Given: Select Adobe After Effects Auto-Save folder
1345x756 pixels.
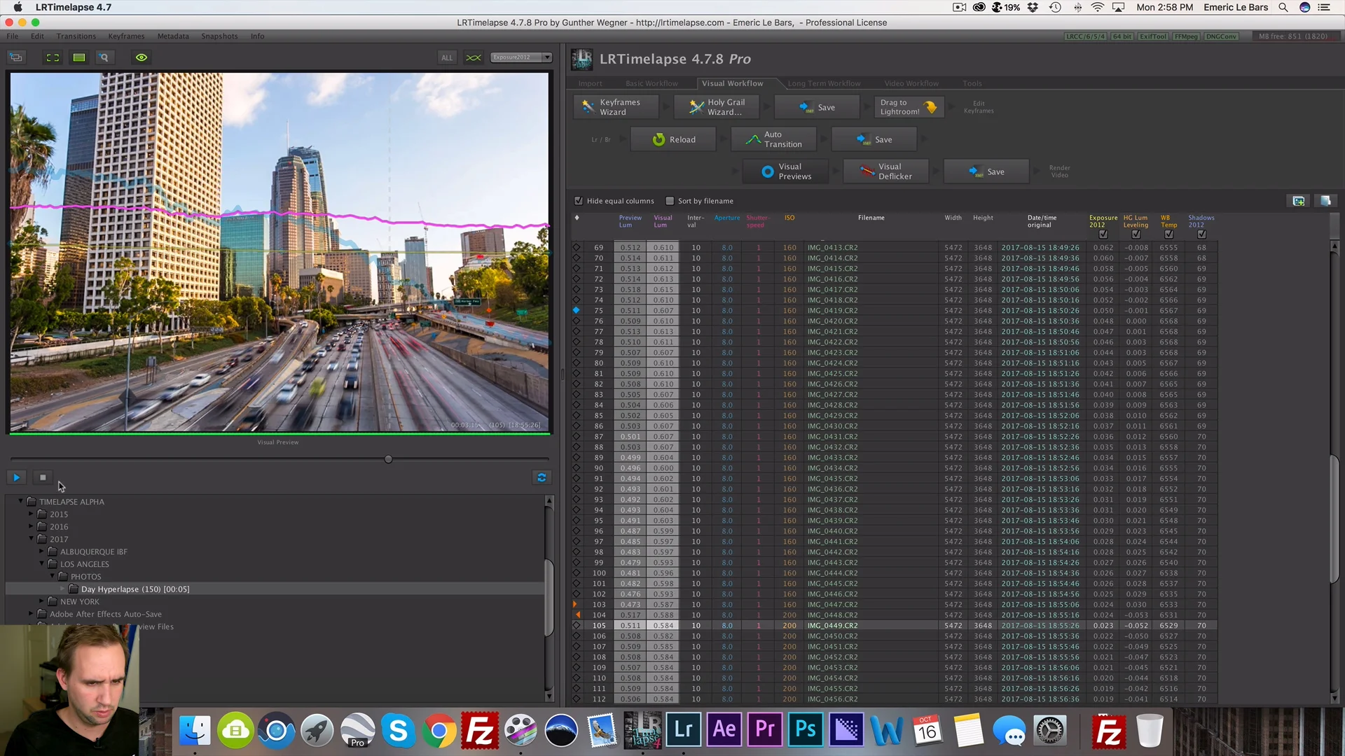Looking at the screenshot, I should 105,614.
